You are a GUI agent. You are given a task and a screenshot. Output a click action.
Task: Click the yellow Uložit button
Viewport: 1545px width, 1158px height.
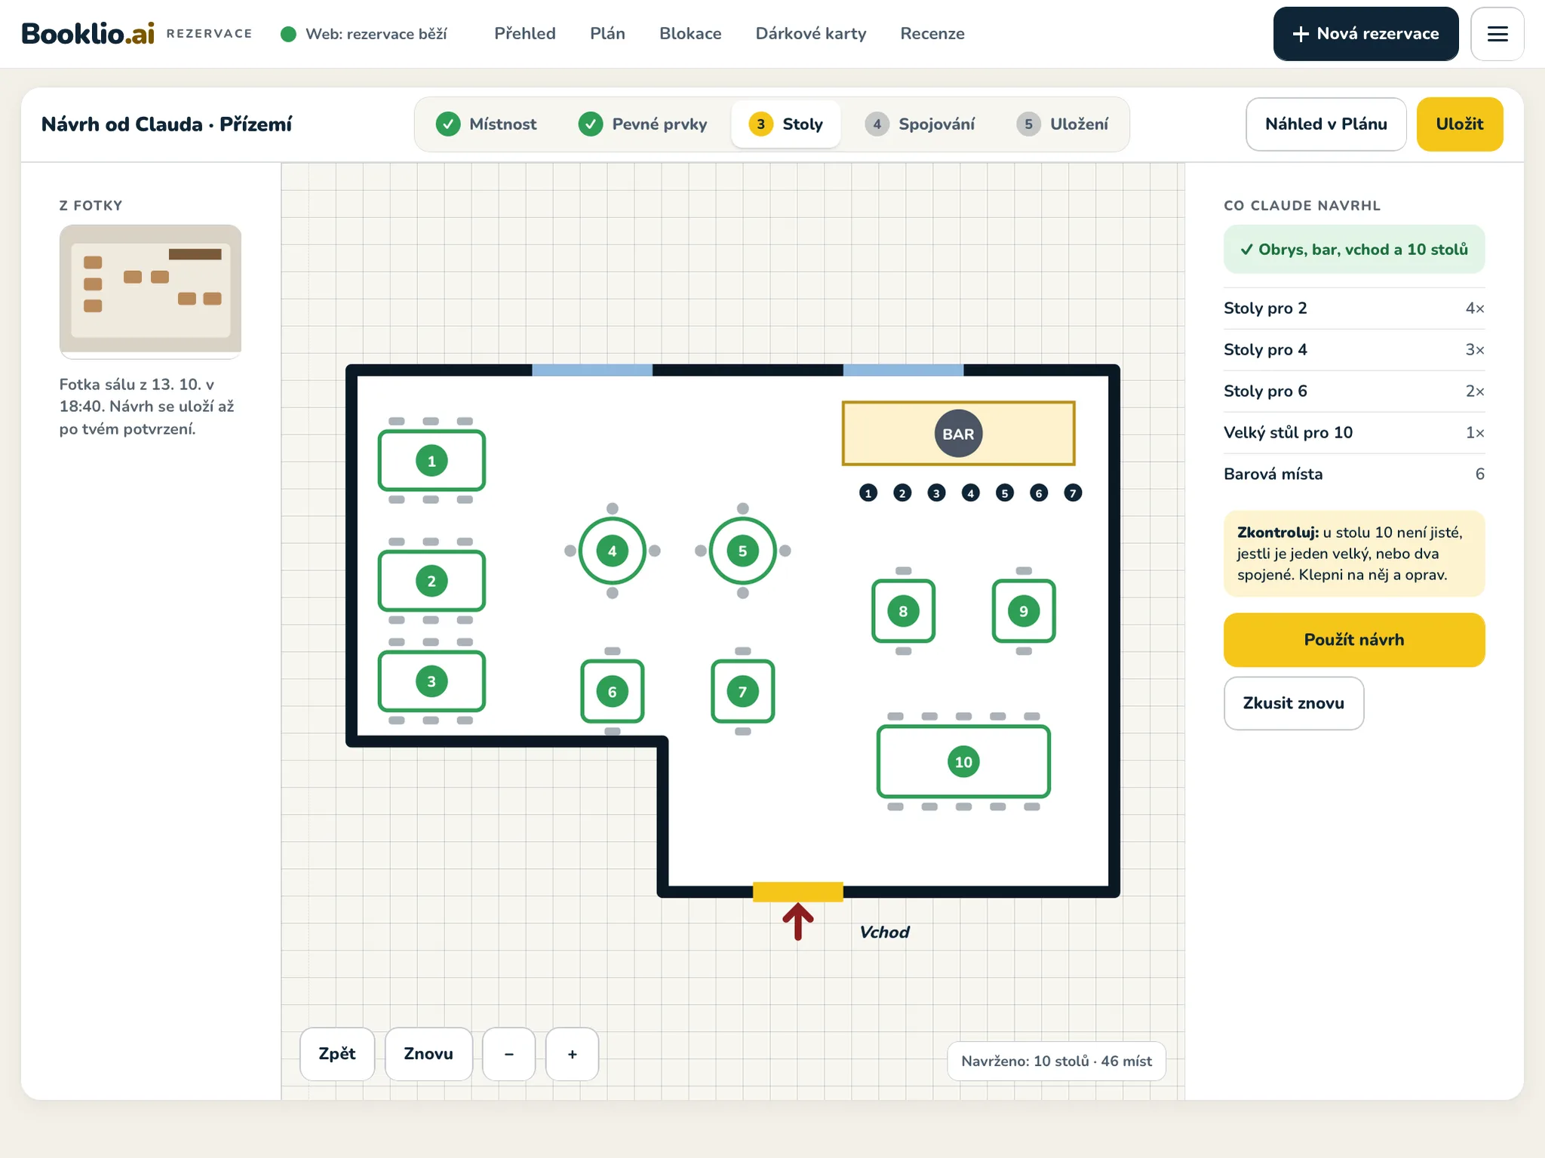(1460, 124)
